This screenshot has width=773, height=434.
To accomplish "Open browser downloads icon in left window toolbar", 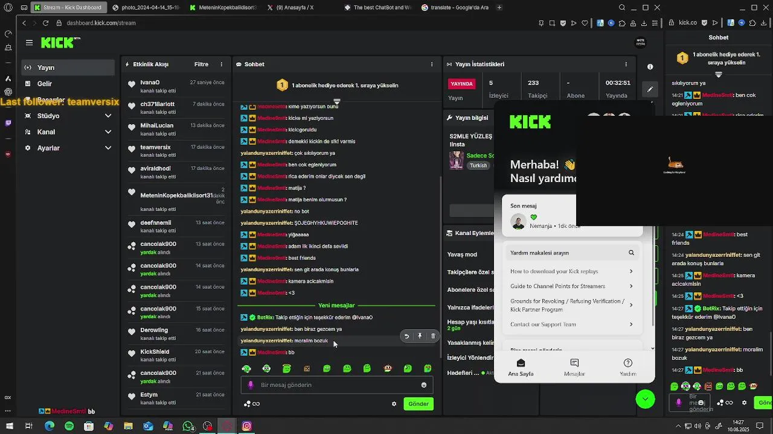I will click(x=644, y=23).
